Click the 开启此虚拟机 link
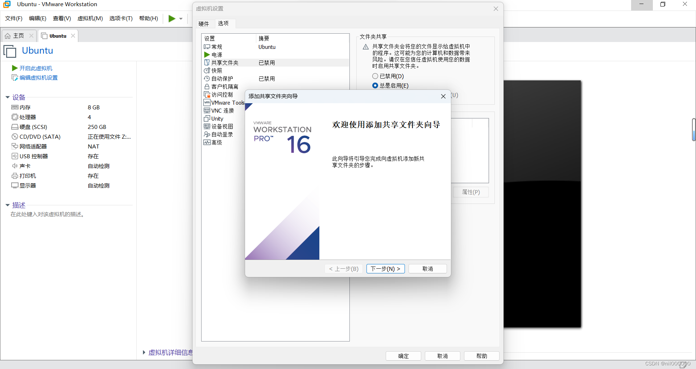Screen dimensions: 696x369 tap(36, 68)
